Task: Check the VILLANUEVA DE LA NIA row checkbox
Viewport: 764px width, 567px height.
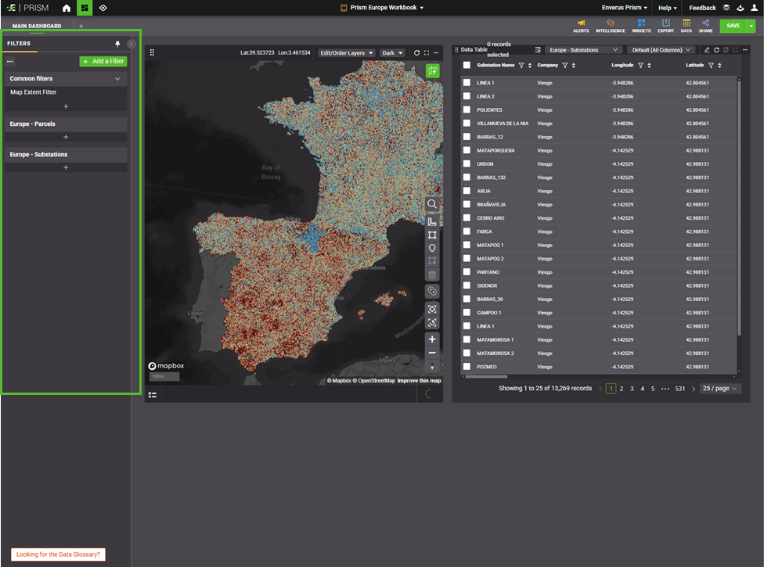Action: point(467,124)
